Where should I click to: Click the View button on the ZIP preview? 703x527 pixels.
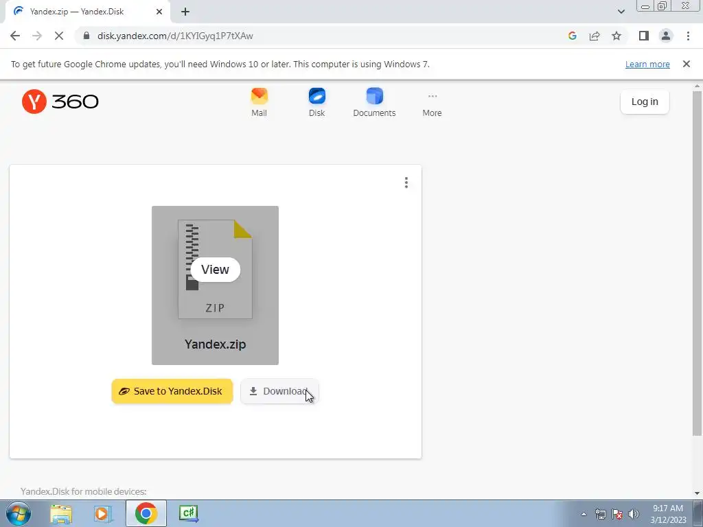[x=215, y=269]
